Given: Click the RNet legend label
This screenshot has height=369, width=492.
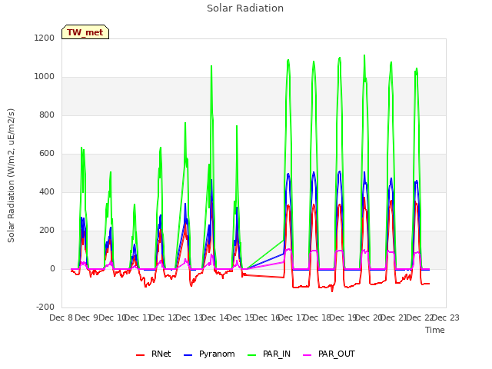Looking at the screenshot, I should click(x=161, y=354).
